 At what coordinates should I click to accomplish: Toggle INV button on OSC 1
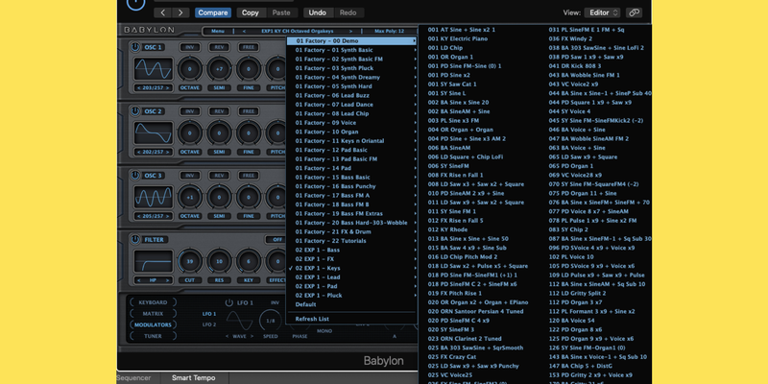[190, 47]
